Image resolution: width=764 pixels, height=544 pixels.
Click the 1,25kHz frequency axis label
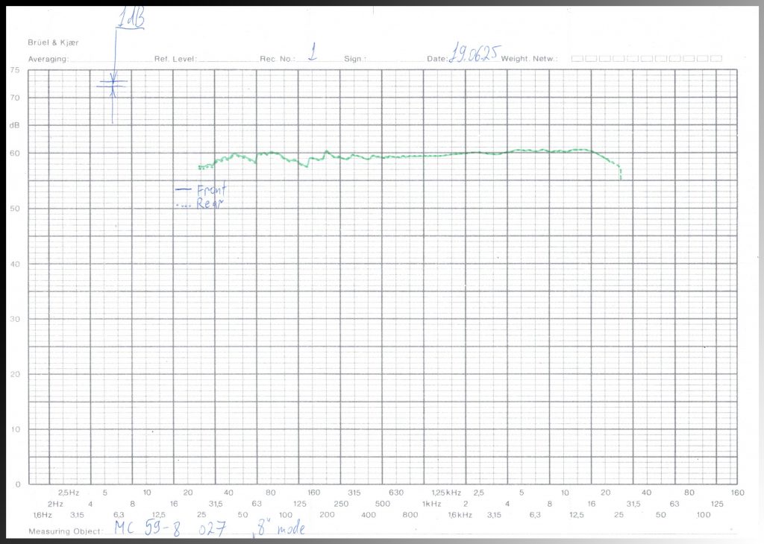coord(446,493)
